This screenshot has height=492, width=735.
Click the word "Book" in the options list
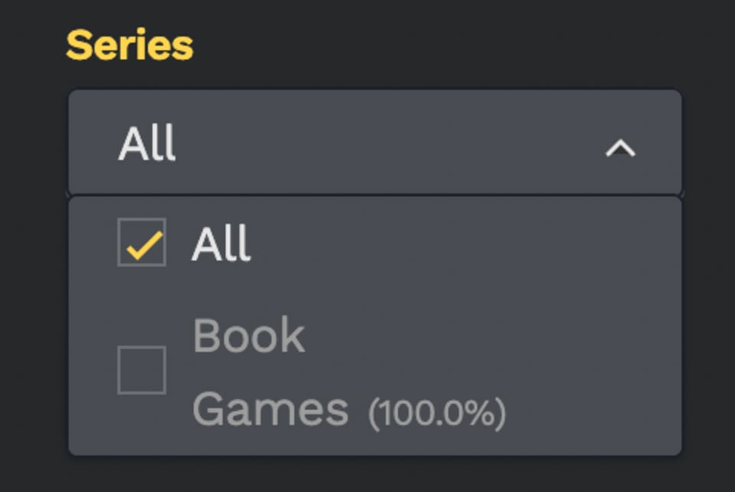coord(249,335)
